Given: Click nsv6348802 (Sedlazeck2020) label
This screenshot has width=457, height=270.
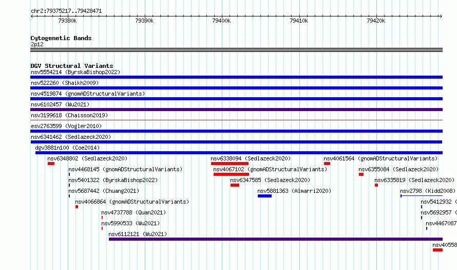Looking at the screenshot, I should [x=87, y=158].
